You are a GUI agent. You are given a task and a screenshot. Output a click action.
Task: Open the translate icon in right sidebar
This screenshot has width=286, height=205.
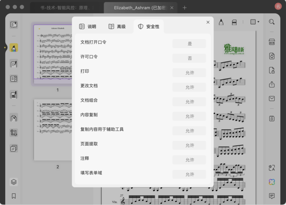tap(272, 168)
